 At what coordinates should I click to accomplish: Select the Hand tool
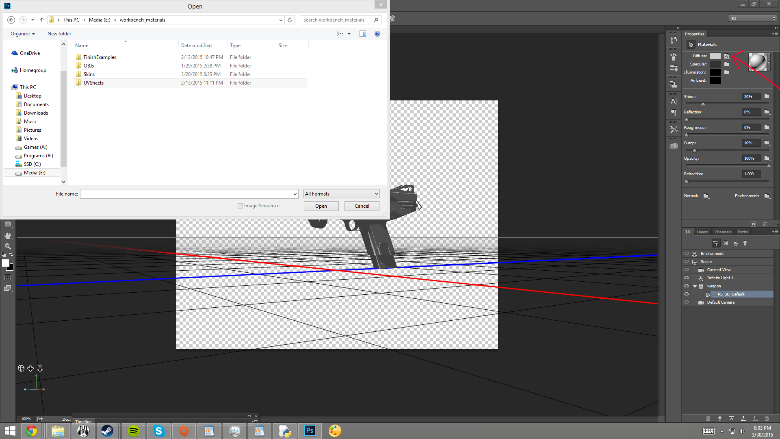pos(8,235)
